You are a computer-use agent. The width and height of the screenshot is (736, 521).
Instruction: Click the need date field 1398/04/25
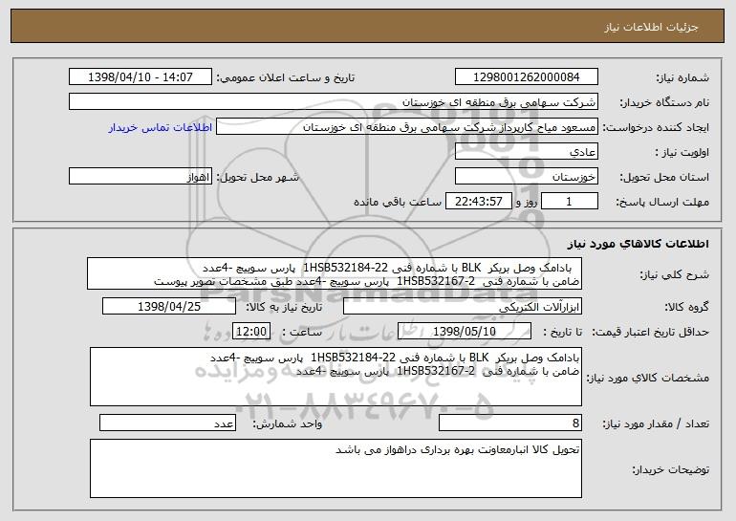(169, 307)
